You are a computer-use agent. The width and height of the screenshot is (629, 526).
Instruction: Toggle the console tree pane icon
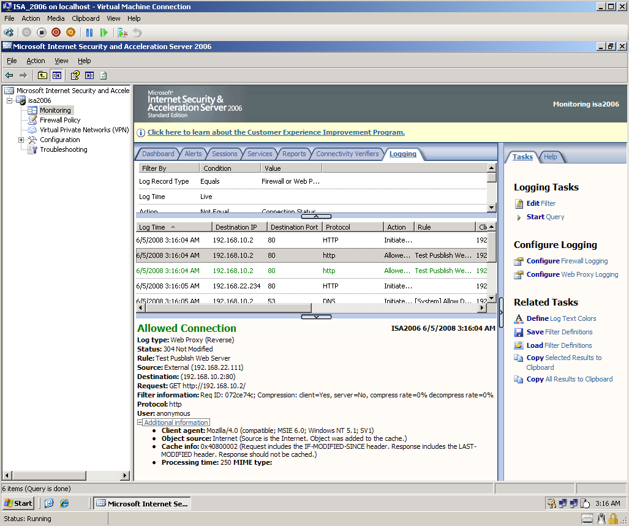[56, 75]
